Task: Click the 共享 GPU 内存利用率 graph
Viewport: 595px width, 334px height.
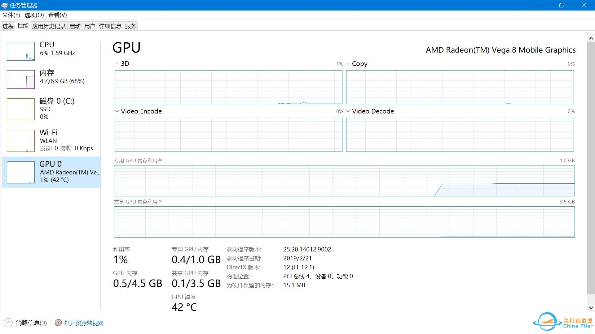Action: coord(344,222)
